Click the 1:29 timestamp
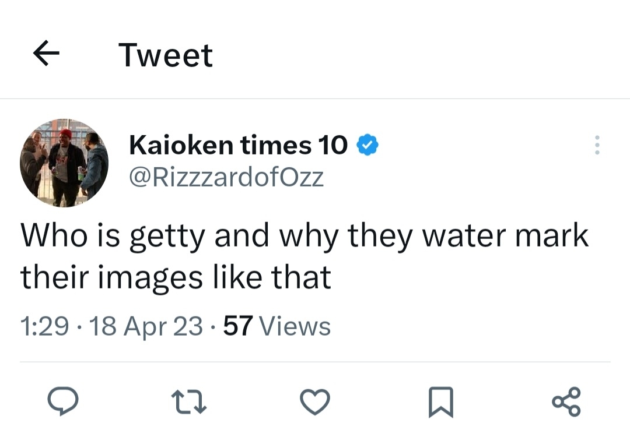This screenshot has height=437, width=630. click(x=45, y=326)
